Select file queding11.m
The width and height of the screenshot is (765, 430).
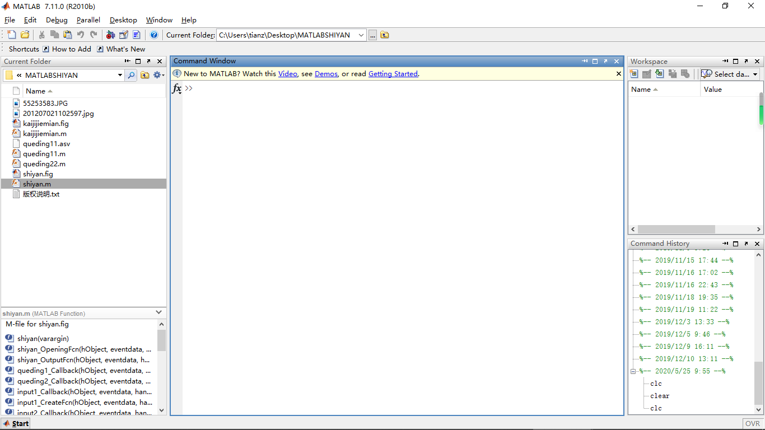(44, 153)
